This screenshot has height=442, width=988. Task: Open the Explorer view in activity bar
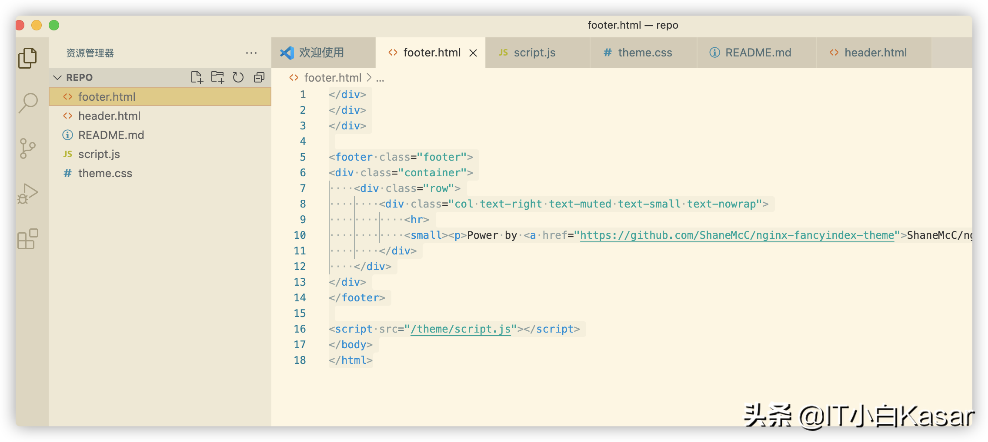pyautogui.click(x=27, y=58)
